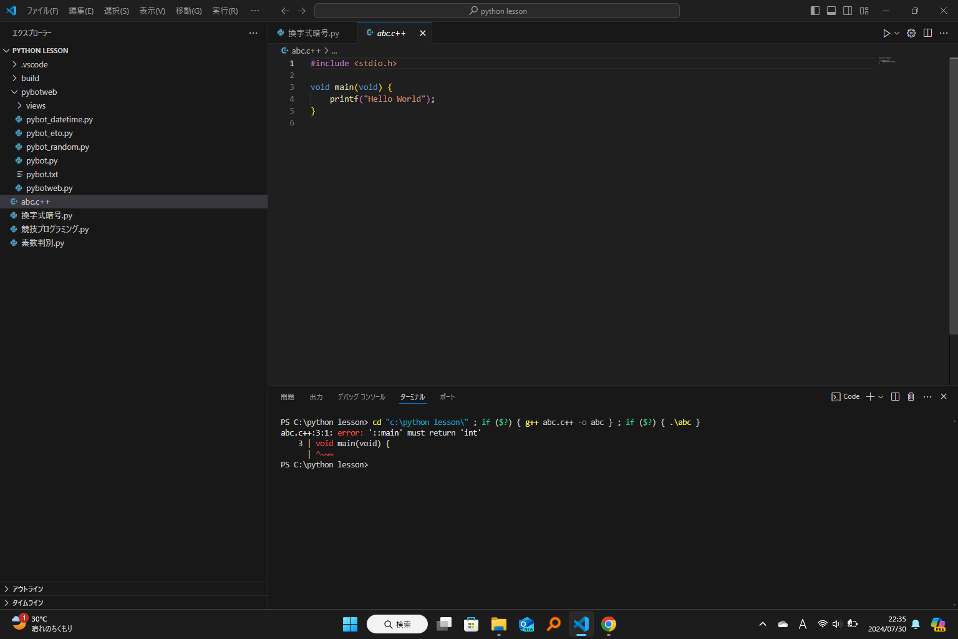Open the 表示(V) menu
This screenshot has height=639, width=958.
click(152, 11)
